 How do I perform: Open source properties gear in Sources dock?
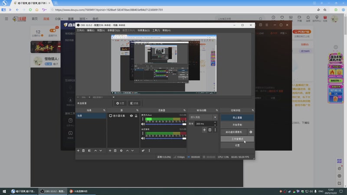(121, 150)
